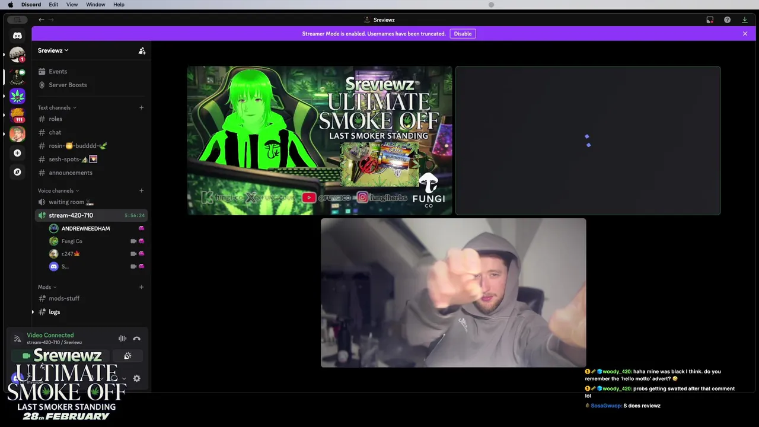Select the stream-420-710 voice channel
This screenshot has height=427, width=759.
click(91, 215)
